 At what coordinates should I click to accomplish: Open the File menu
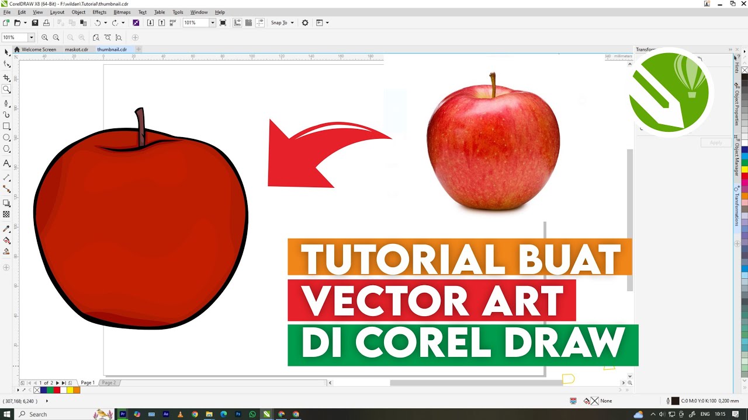(7, 12)
